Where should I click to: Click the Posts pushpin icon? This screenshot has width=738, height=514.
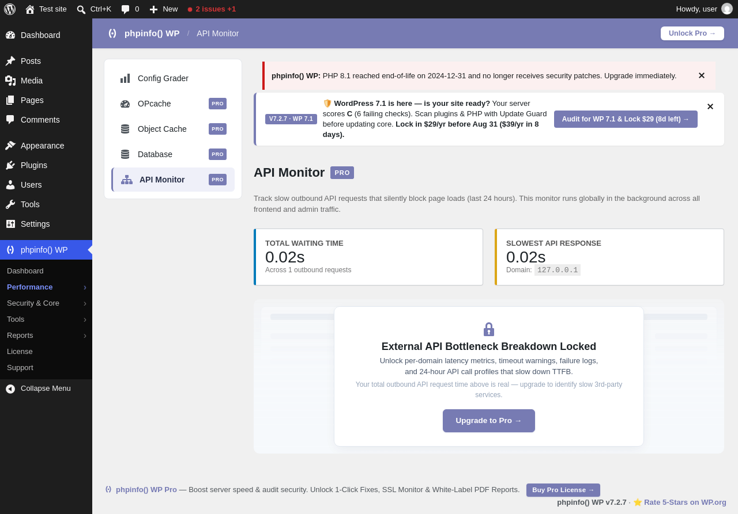click(x=10, y=61)
